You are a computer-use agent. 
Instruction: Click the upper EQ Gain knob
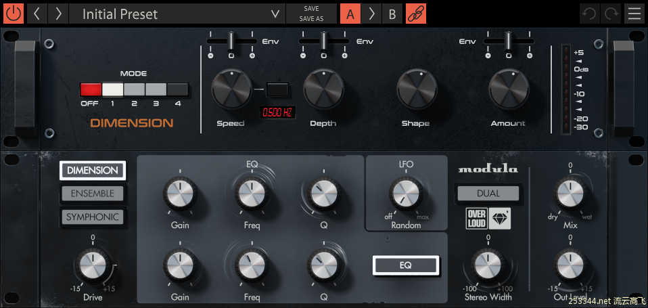tap(180, 194)
